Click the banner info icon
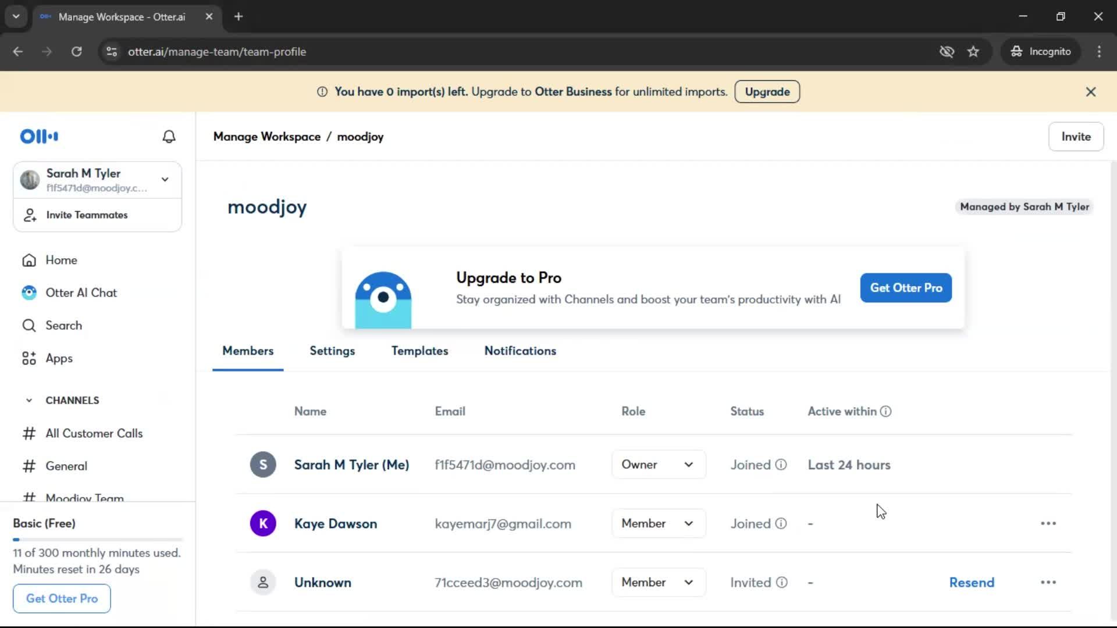 [x=322, y=92]
